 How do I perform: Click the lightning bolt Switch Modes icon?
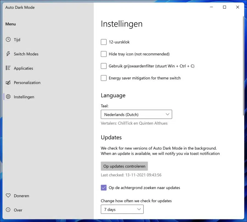(8, 54)
